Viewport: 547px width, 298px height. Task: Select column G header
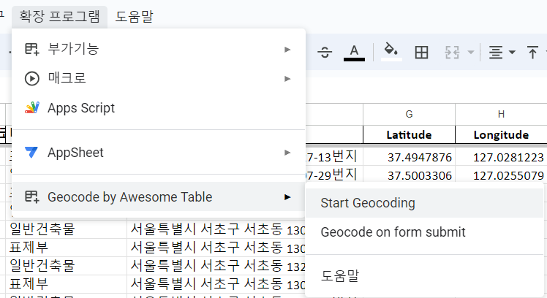(409, 115)
